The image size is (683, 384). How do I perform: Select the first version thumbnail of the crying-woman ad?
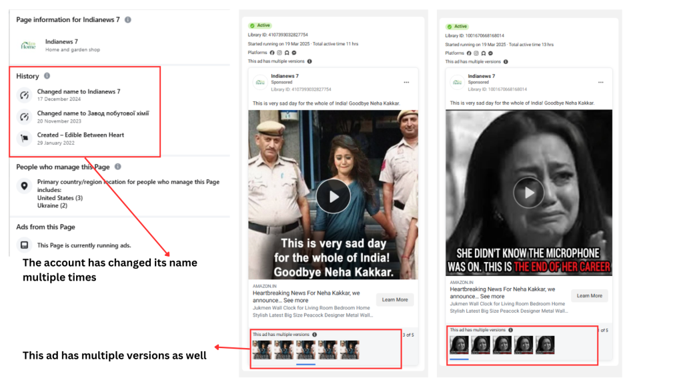(x=459, y=345)
